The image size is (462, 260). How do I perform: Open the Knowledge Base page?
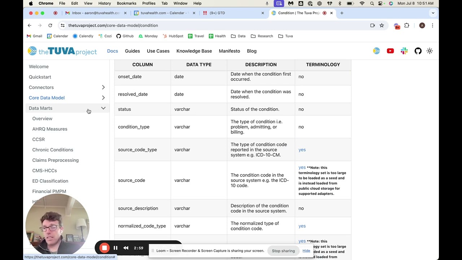click(x=194, y=51)
